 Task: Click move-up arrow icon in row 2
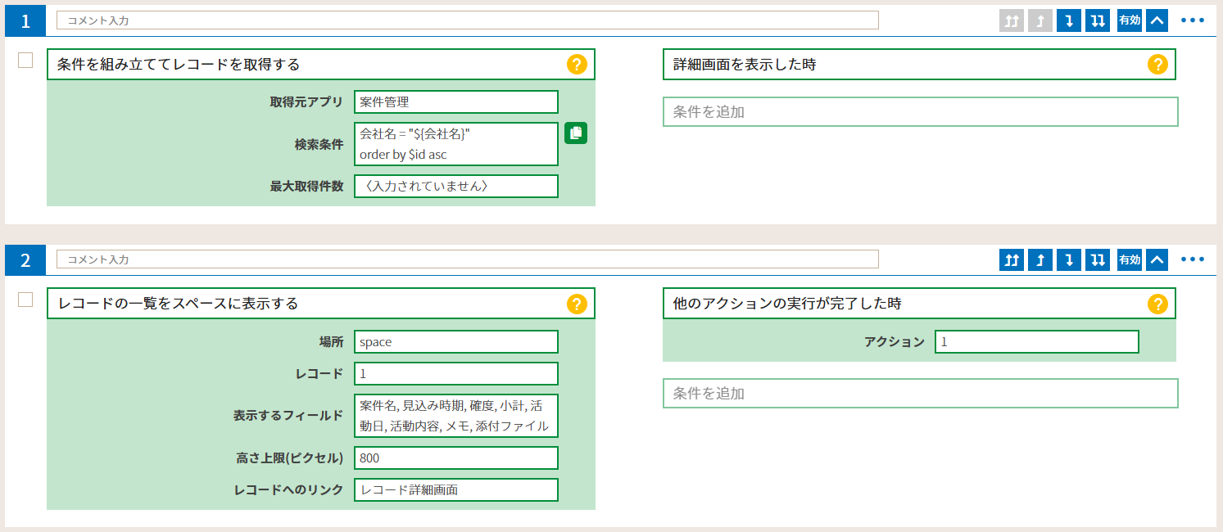(1040, 260)
